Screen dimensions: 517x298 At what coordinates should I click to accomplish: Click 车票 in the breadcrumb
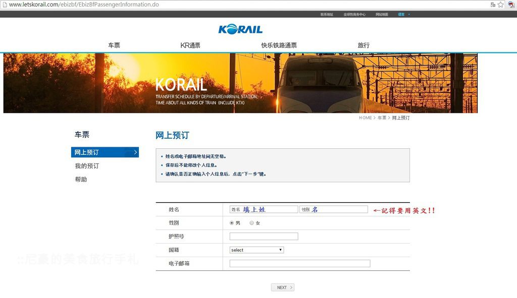[x=382, y=118]
